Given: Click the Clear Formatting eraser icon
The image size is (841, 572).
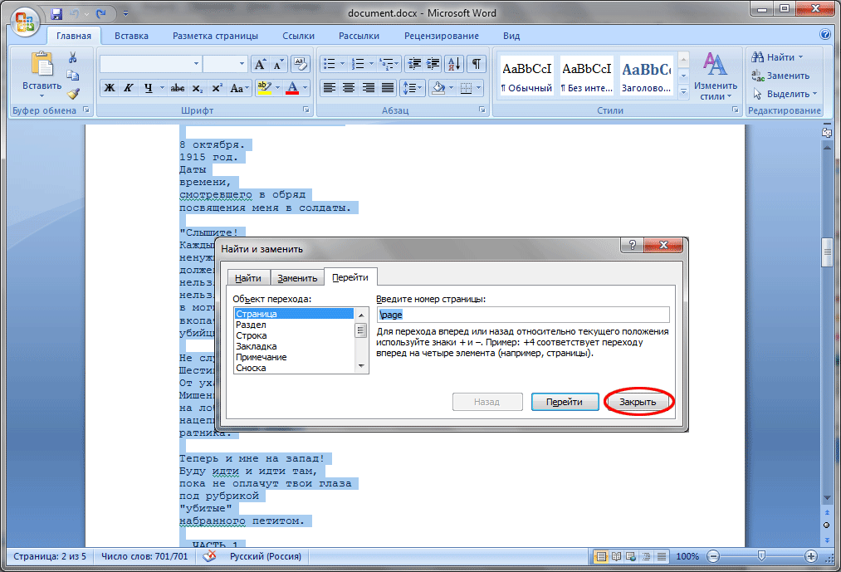Looking at the screenshot, I should pyautogui.click(x=301, y=64).
